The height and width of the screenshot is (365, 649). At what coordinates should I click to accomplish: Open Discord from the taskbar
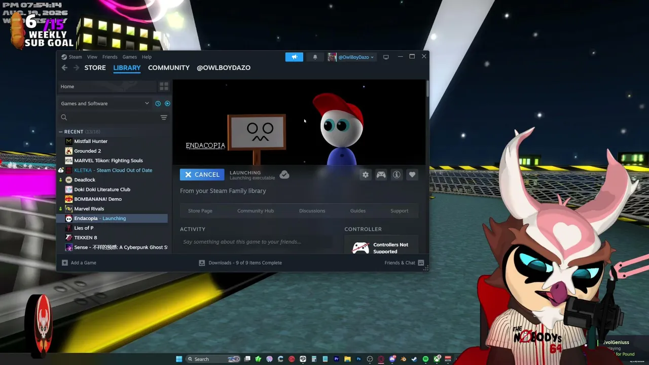[392, 359]
